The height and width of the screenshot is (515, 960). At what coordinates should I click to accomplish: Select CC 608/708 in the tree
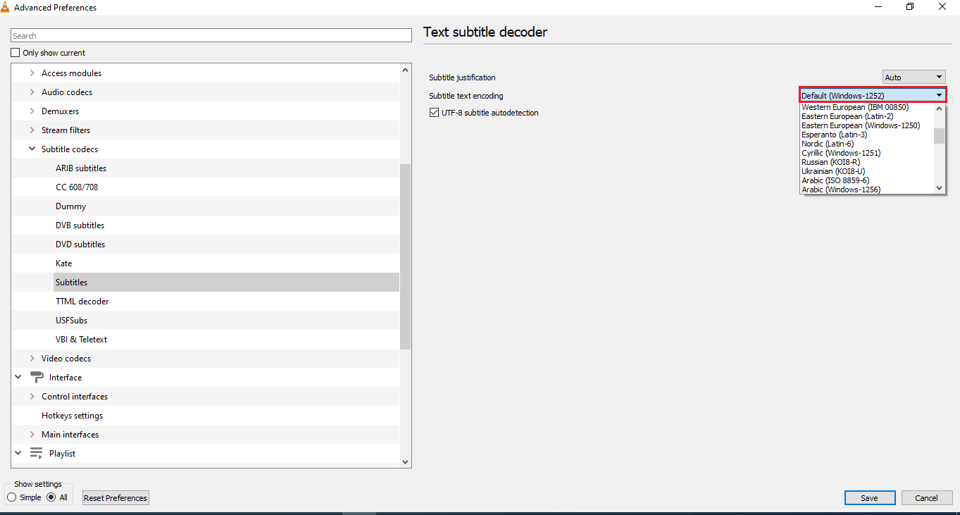77,187
